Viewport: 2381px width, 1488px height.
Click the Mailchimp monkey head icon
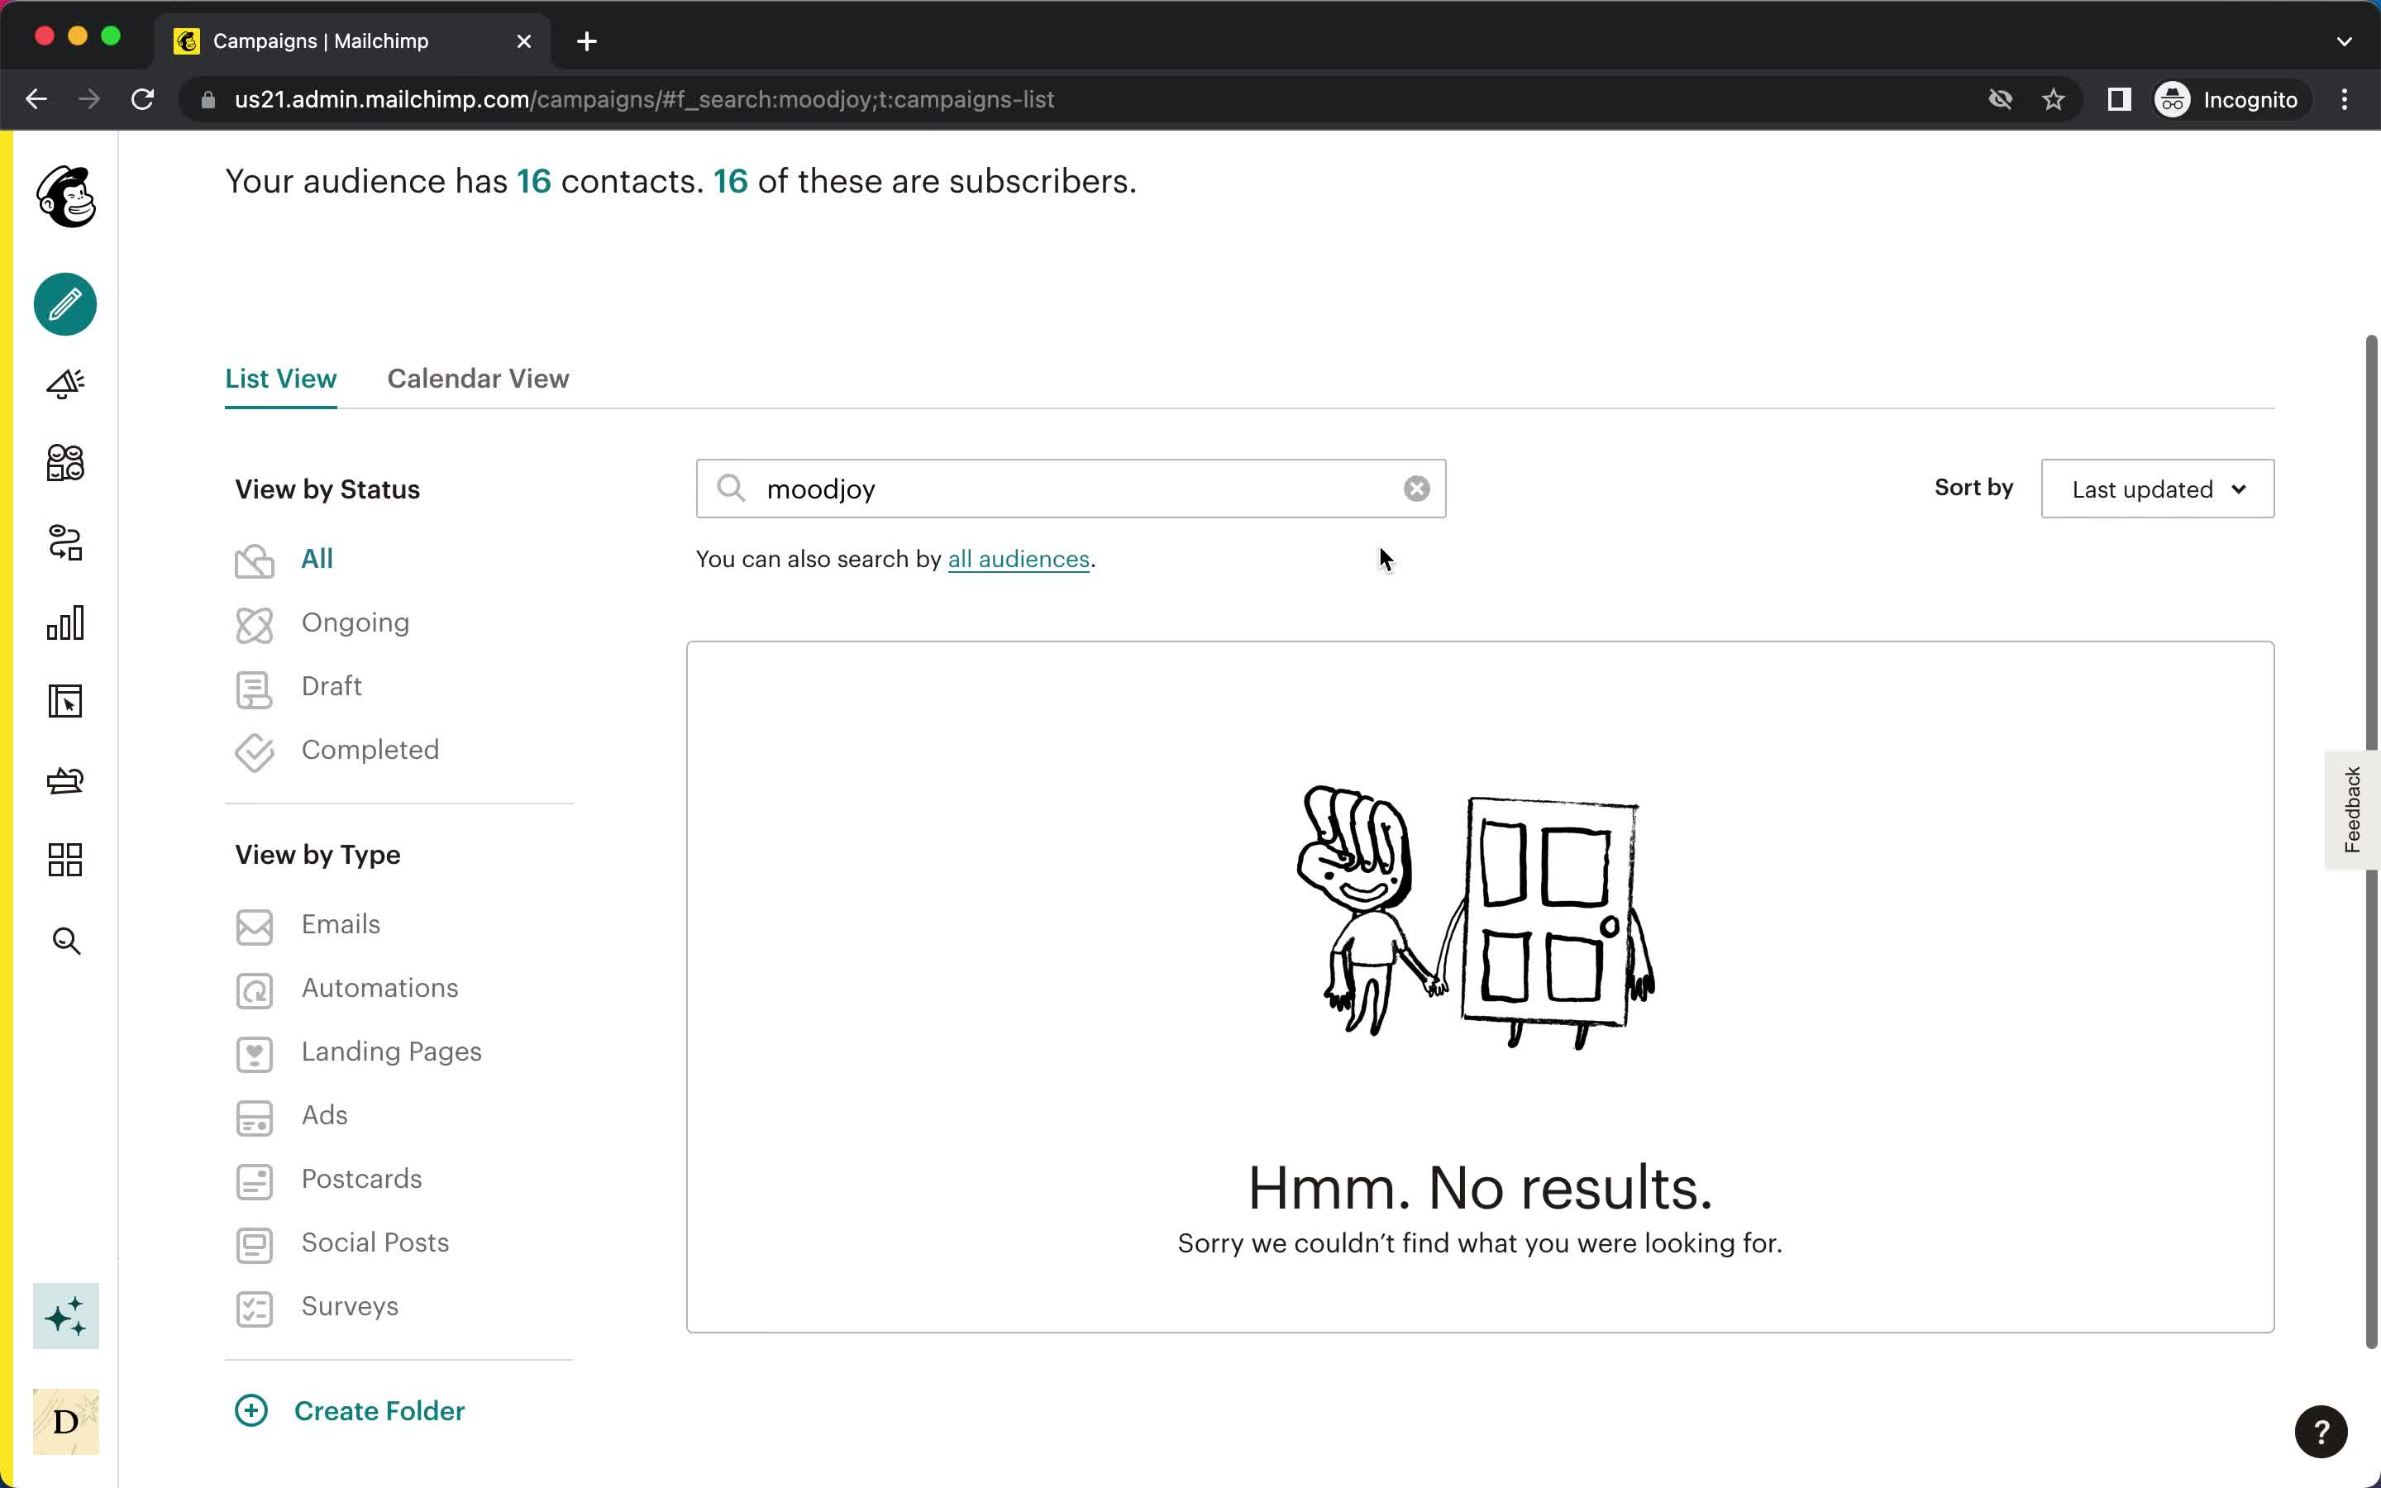[65, 197]
